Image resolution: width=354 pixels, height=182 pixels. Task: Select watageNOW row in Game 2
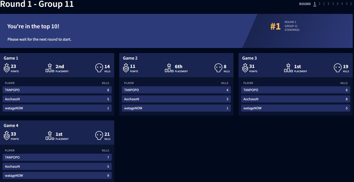click(x=176, y=108)
